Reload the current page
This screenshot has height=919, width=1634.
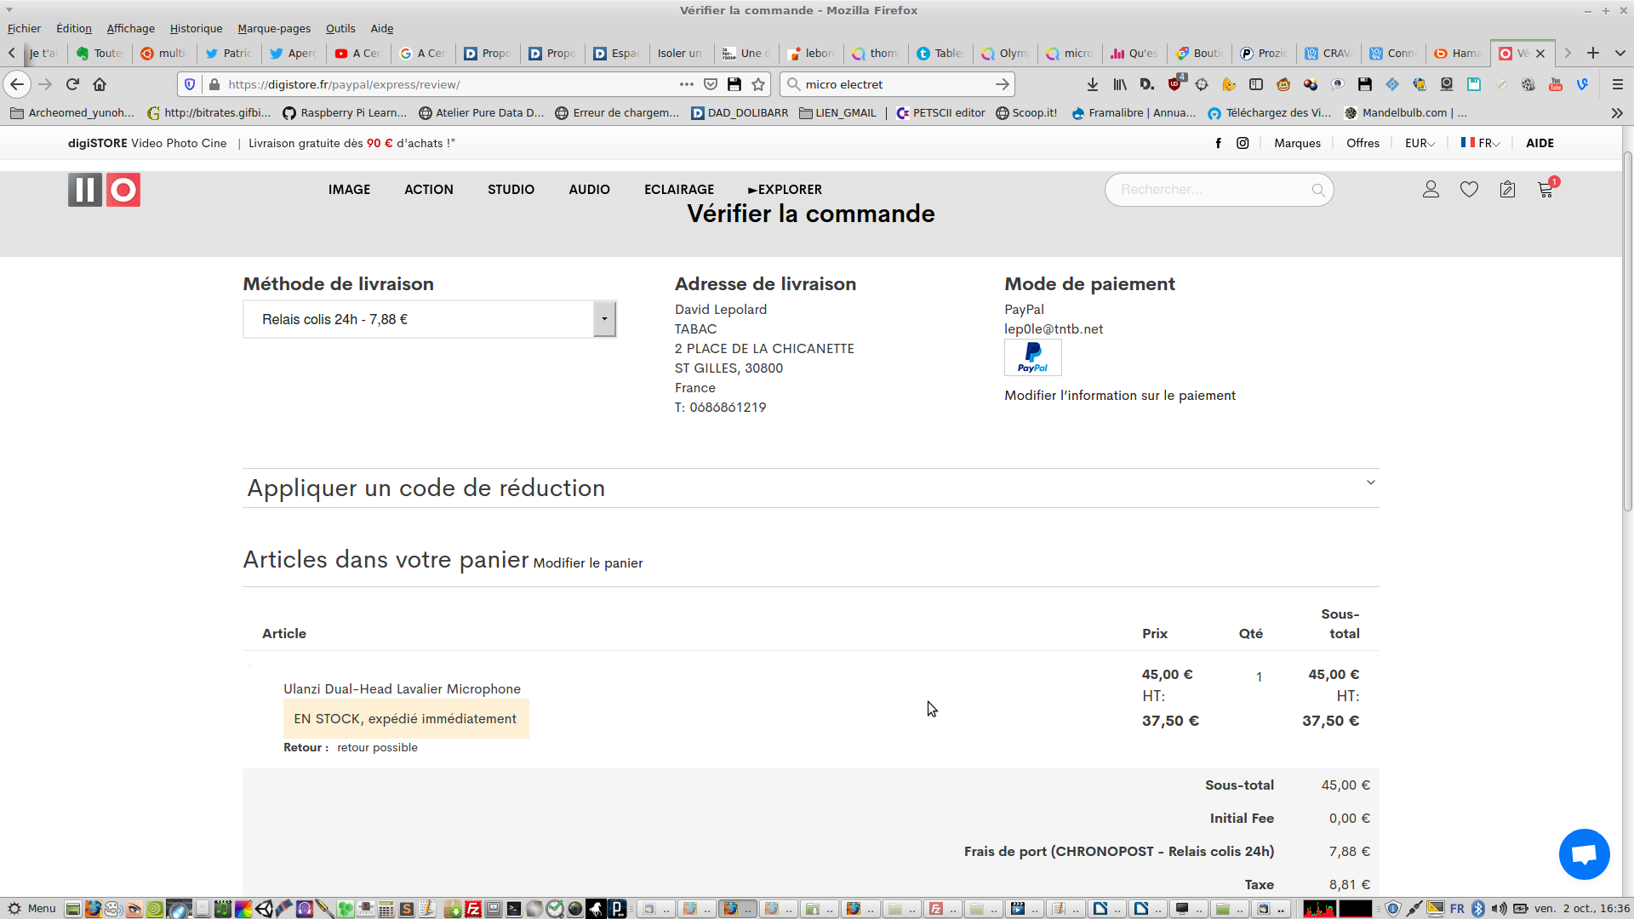point(72,84)
